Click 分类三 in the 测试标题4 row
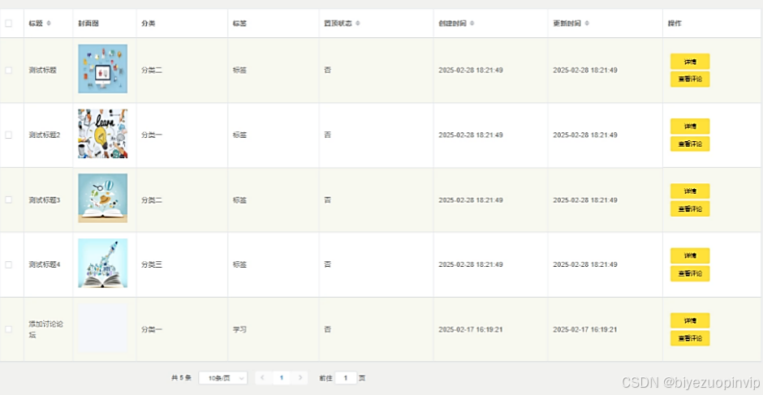The image size is (763, 395). click(152, 264)
